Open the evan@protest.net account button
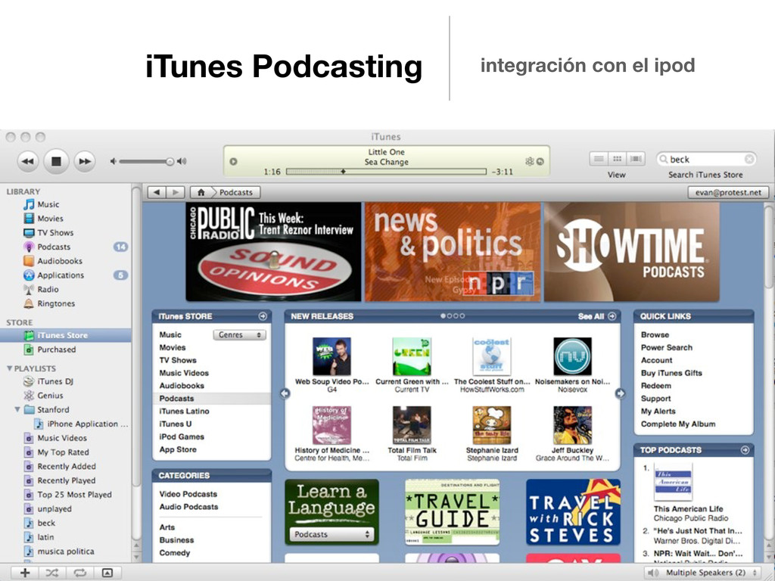Screen dimensions: 775x581 point(728,192)
